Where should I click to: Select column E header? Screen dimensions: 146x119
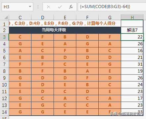click(65, 17)
